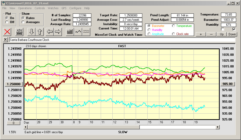Select the wavy lines graph icon
The height and width of the screenshot is (140, 241).
87,32
